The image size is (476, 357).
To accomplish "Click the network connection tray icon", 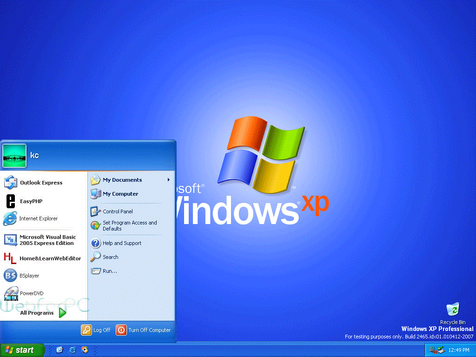I will 433,350.
